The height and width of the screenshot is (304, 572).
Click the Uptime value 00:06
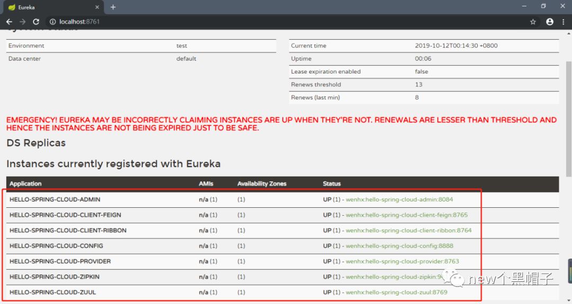(x=423, y=59)
